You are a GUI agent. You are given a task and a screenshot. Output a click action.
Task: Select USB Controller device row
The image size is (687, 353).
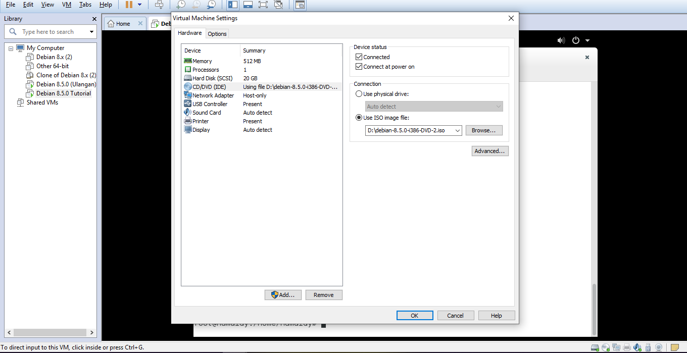click(x=262, y=104)
